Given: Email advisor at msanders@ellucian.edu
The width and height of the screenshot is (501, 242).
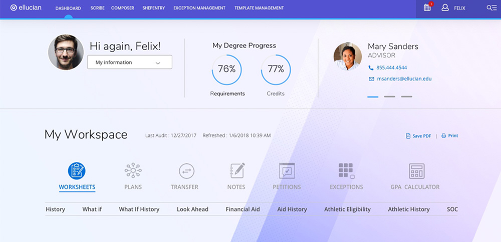Looking at the screenshot, I should tap(404, 78).
